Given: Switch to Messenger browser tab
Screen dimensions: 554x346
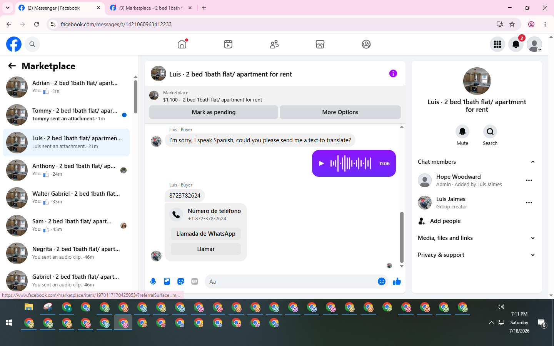Looking at the screenshot, I should 60,8.
